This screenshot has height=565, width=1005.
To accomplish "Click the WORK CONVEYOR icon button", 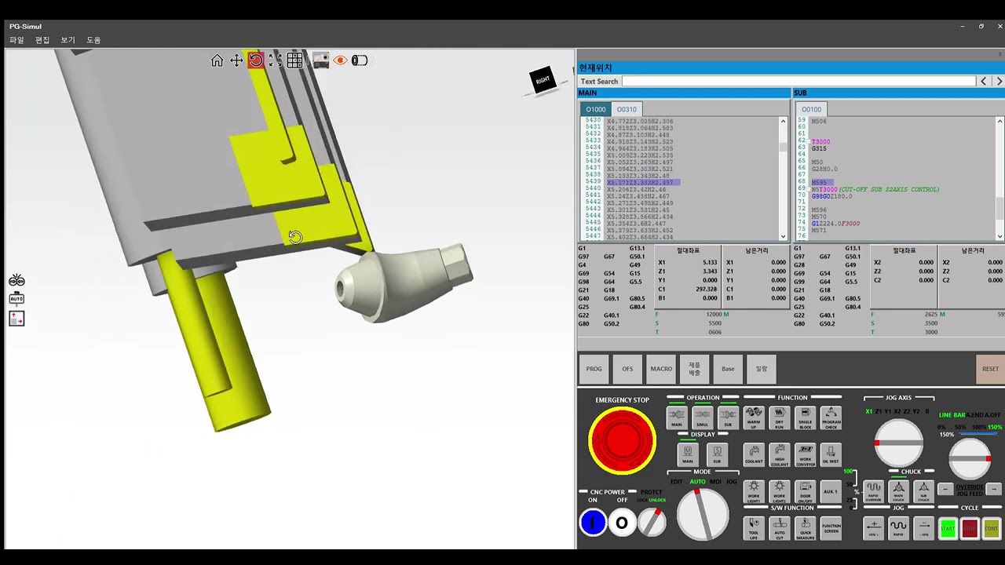I will pyautogui.click(x=805, y=455).
